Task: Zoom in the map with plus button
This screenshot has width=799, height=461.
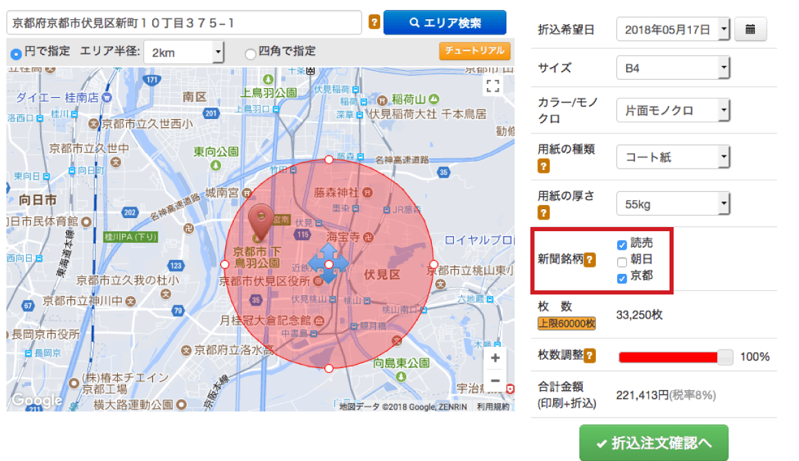Action: pos(495,358)
